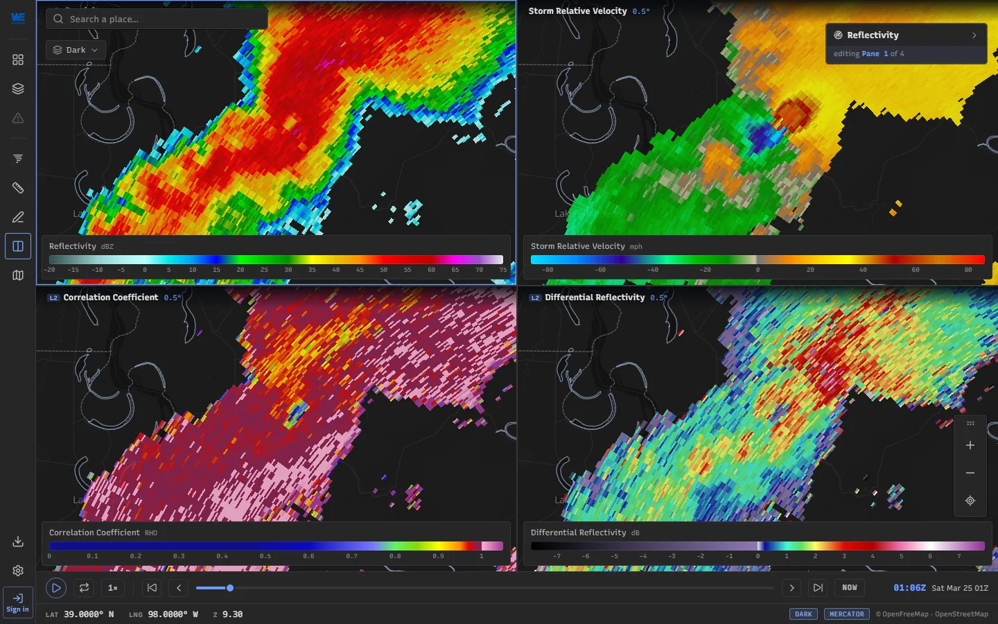Select the pencil drawing tool
This screenshot has width=998, height=624.
[x=18, y=217]
